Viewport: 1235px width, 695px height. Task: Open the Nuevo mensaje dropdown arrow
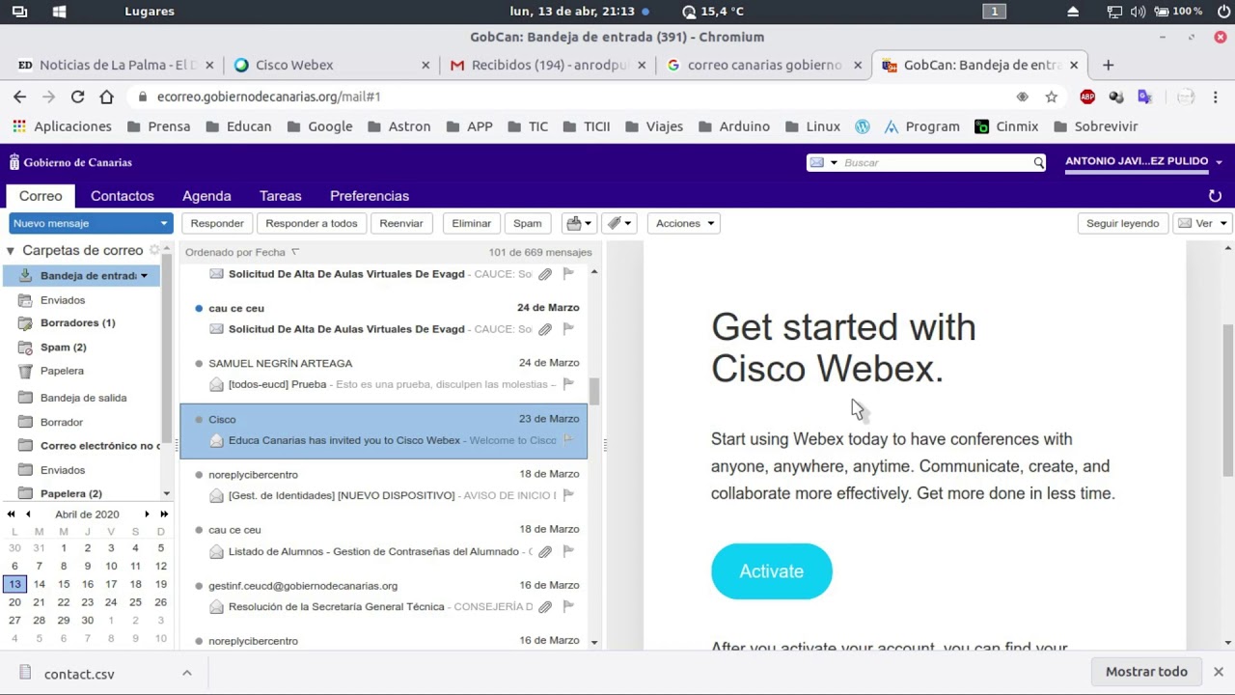click(x=163, y=223)
